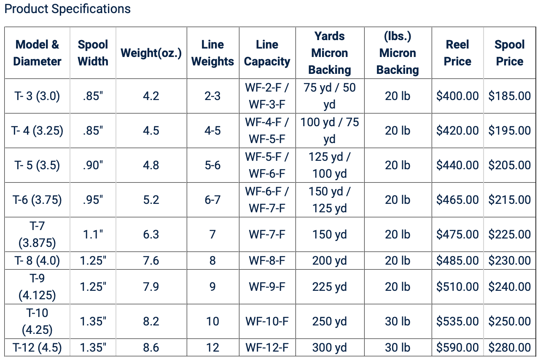Click the T- 4 (3.25) model cell

pyautogui.click(x=37, y=131)
